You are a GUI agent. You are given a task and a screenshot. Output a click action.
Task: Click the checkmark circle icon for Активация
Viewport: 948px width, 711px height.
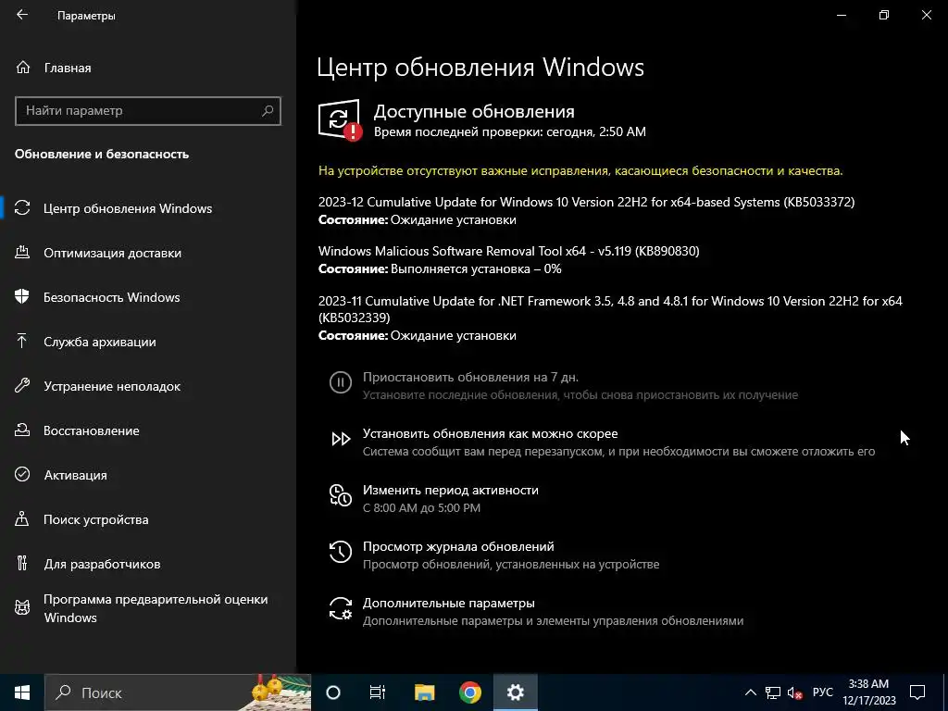click(x=22, y=475)
